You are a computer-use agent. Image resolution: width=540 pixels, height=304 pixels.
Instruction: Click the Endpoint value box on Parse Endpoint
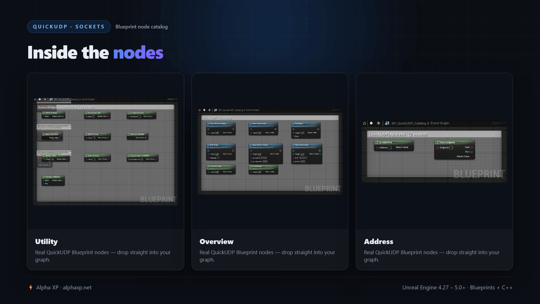[x=451, y=147]
